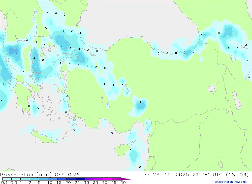Image resolution: width=252 pixels, height=184 pixels.
Task: Click the legend label '0.1'
Action: pos(4,182)
